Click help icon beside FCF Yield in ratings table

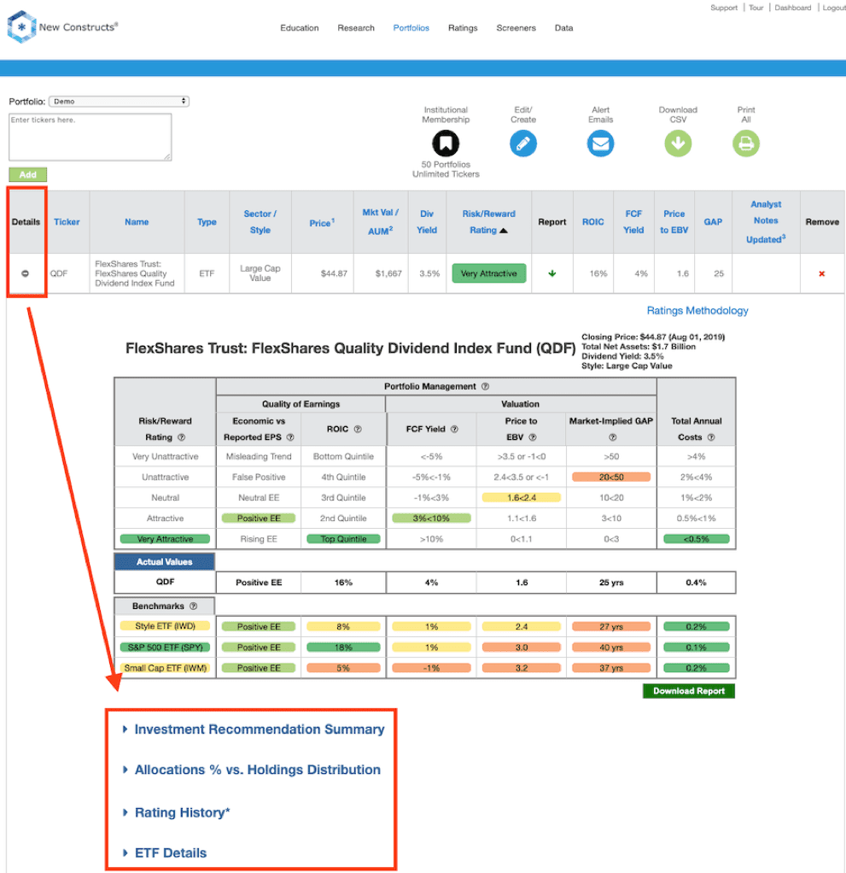(454, 429)
